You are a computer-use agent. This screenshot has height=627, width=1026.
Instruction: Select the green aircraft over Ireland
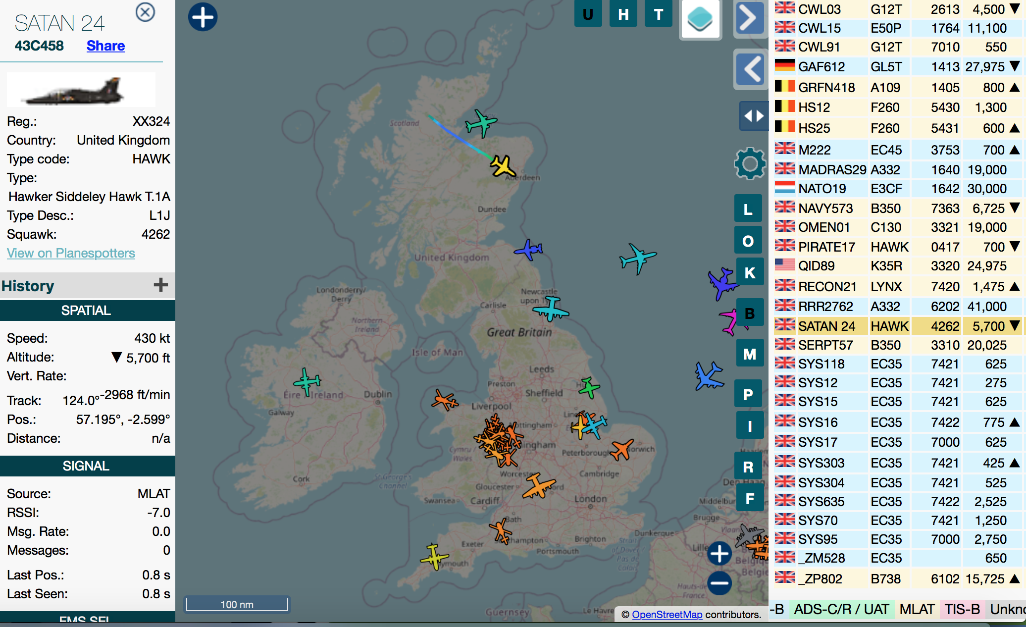pos(308,382)
